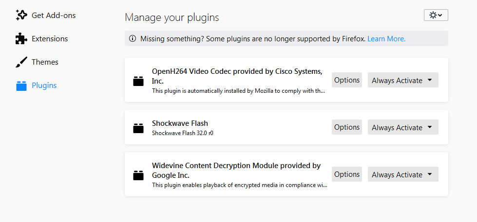Click the Shockwave Flash plugin icon

tap(138, 128)
